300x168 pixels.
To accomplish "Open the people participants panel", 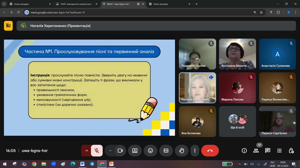I will point(256,151).
